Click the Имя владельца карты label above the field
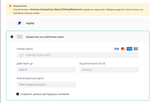The height and width of the screenshot is (103, 155). point(30,78)
